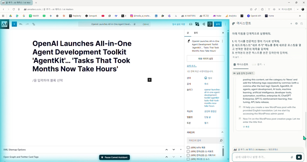The height and width of the screenshot is (162, 307).
Task: Click the 공개 publish button
Action: pyautogui.click(x=218, y=24)
